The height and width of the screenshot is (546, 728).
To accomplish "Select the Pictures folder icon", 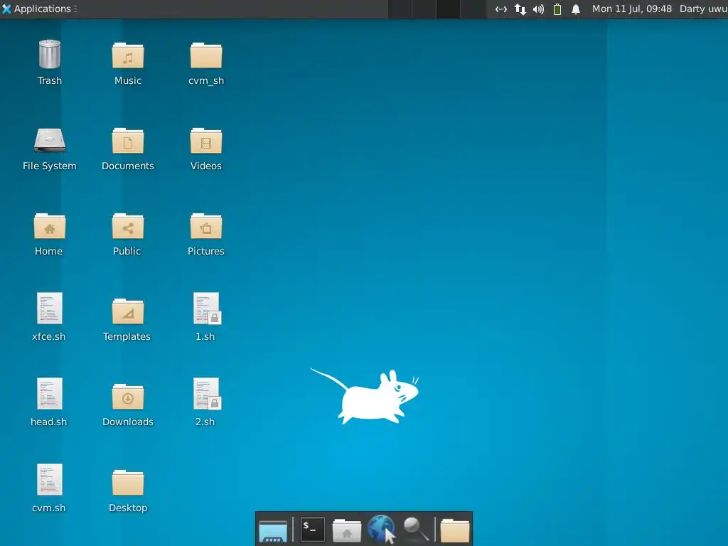I will click(x=206, y=226).
